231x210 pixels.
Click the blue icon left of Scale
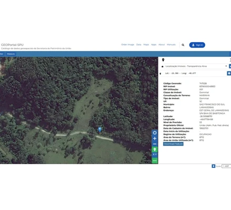[214, 166]
